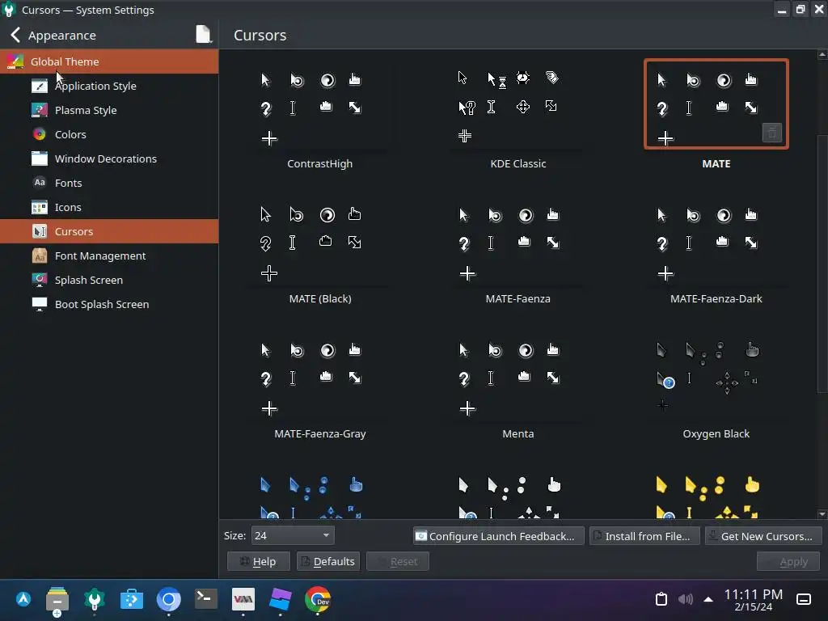Remove the MATE cursor theme via trash icon

tap(772, 133)
